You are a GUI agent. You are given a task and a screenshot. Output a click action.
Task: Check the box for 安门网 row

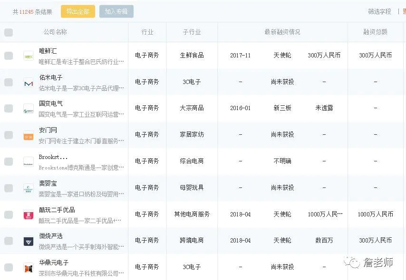(x=9, y=135)
